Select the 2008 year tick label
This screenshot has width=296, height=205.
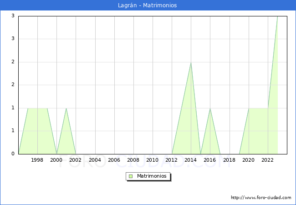133,160
